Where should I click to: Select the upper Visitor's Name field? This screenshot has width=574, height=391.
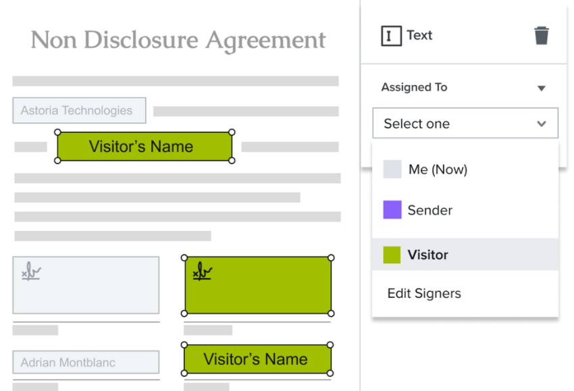point(145,147)
